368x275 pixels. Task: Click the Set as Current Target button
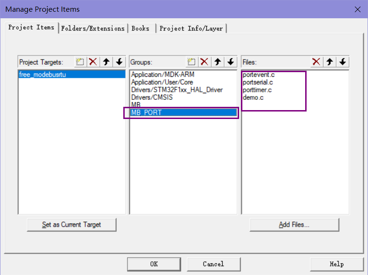[x=72, y=224]
